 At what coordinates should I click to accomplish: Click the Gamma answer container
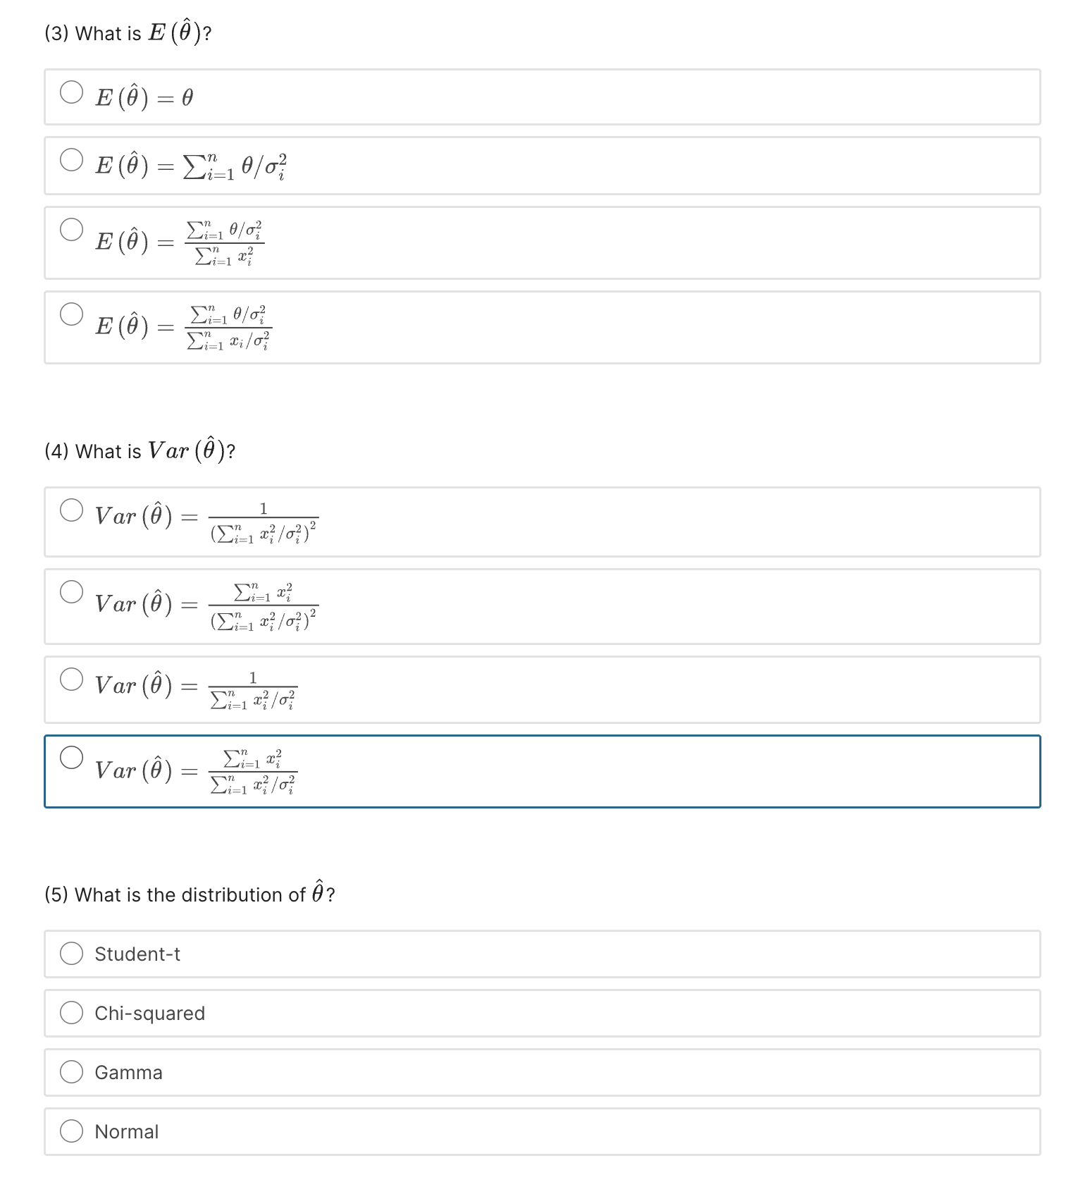coord(535,1072)
